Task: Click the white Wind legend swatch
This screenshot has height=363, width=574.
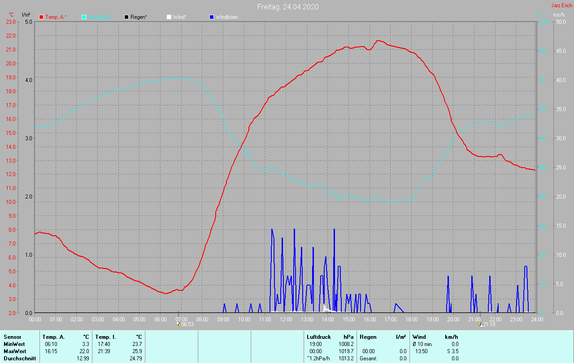Action: (x=169, y=17)
